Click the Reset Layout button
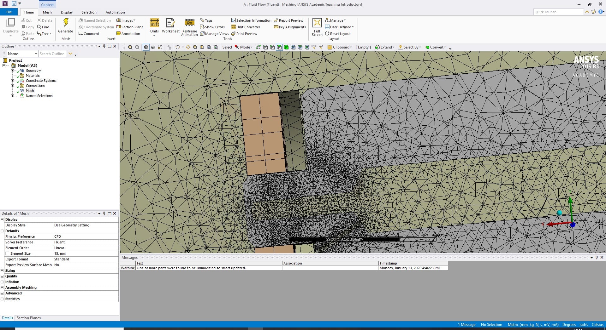Image resolution: width=606 pixels, height=330 pixels. 338,34
